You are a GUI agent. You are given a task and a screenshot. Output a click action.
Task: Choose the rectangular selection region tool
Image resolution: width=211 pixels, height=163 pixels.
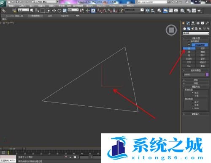coord(43,11)
